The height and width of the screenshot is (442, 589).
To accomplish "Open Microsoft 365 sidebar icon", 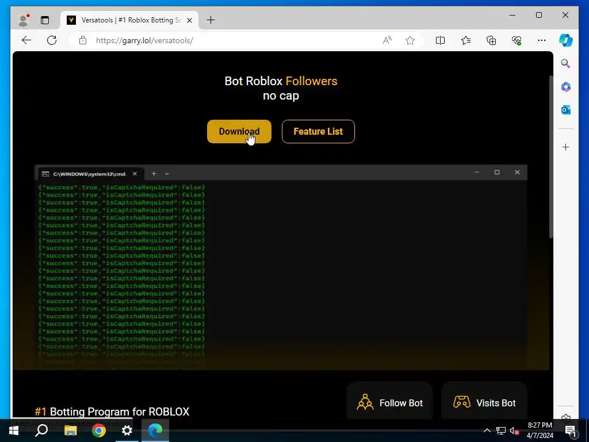I will pos(566,87).
